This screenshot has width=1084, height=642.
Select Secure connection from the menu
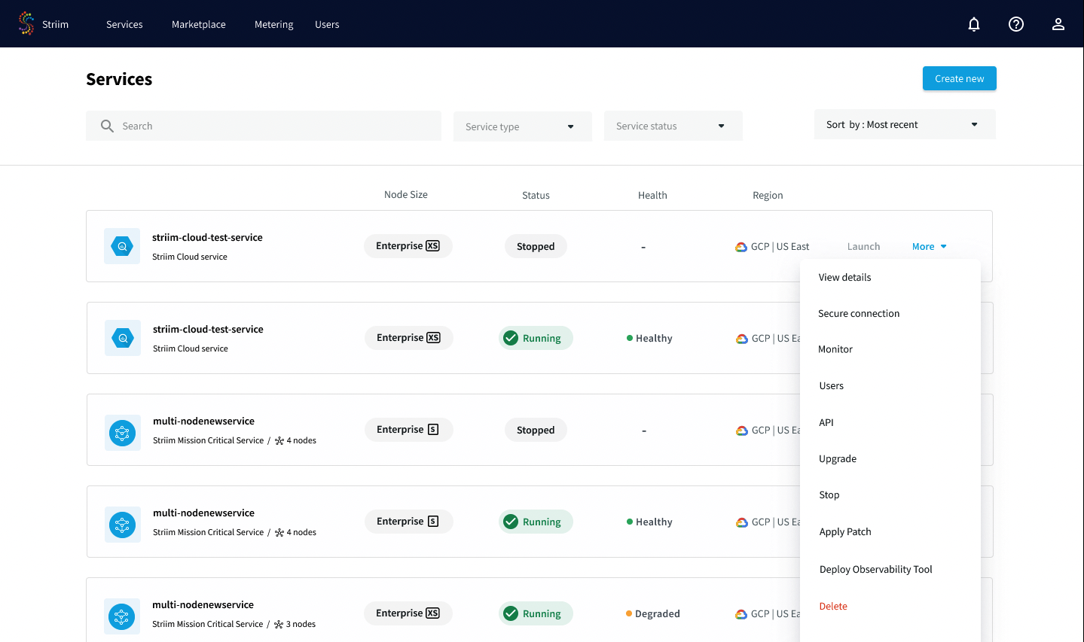[859, 314]
